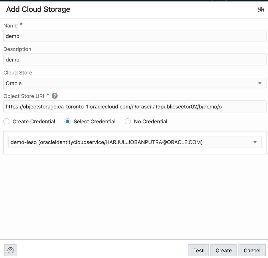This screenshot has width=268, height=258.
Task: Click the help icon beside Object Store URI
Action: pos(54,96)
